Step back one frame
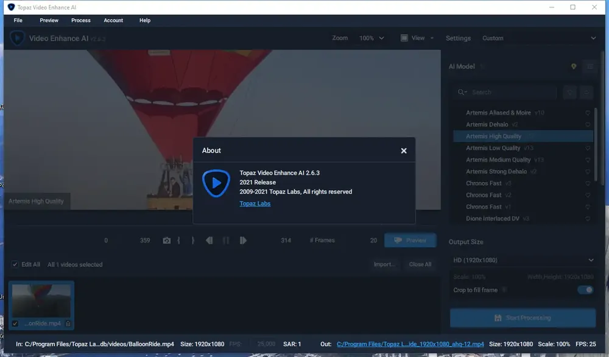Viewport: 609px width, 357px height. pos(209,241)
